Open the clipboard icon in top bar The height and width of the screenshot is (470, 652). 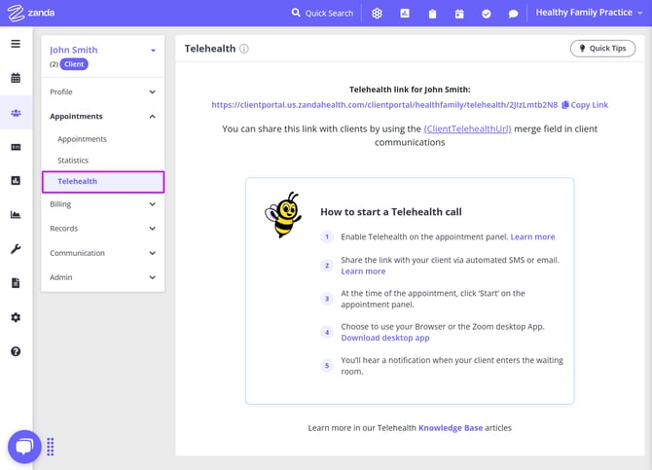(432, 14)
